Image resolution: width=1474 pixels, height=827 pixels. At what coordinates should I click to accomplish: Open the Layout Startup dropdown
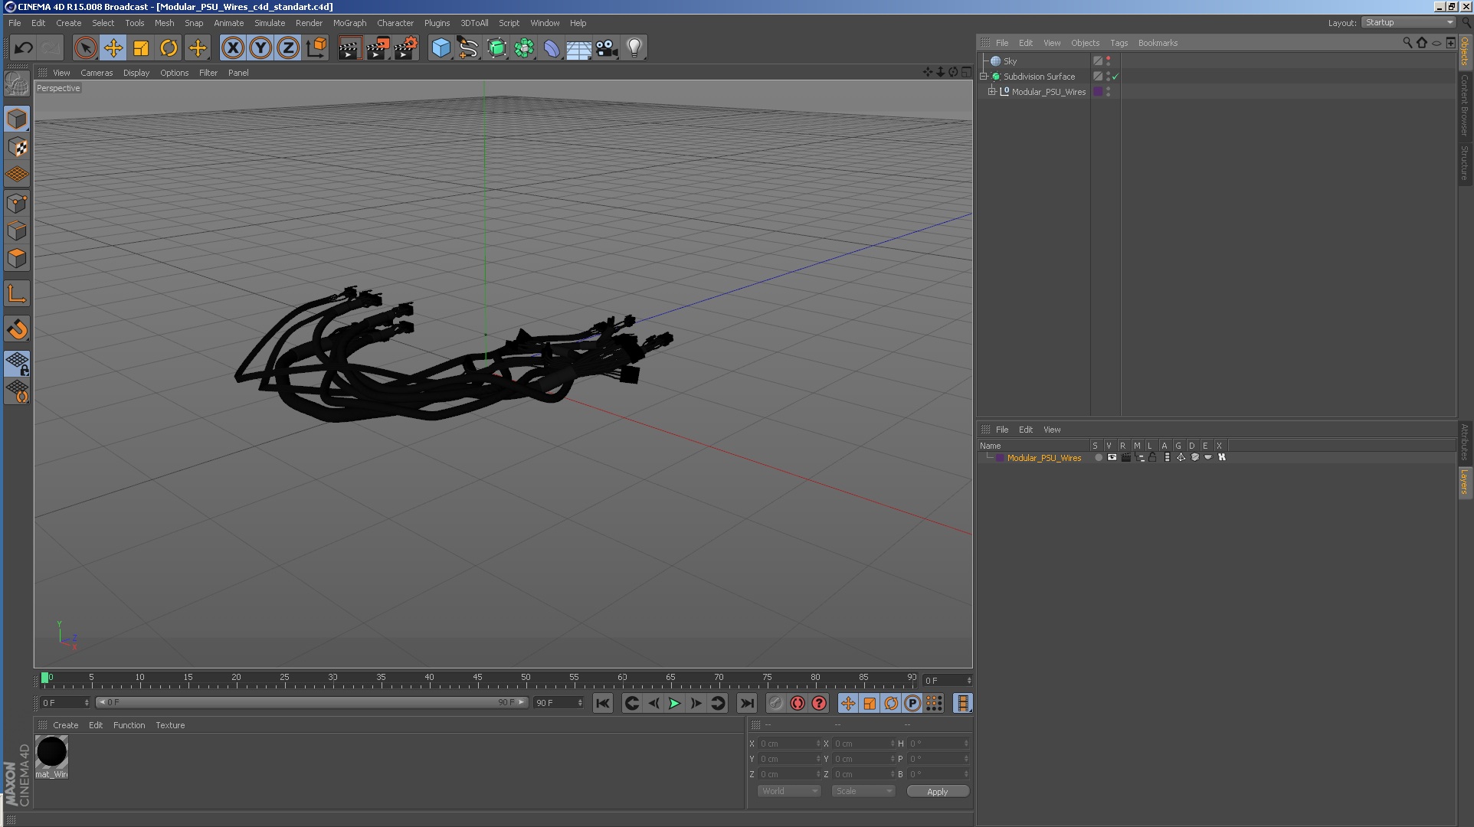[x=1408, y=22]
